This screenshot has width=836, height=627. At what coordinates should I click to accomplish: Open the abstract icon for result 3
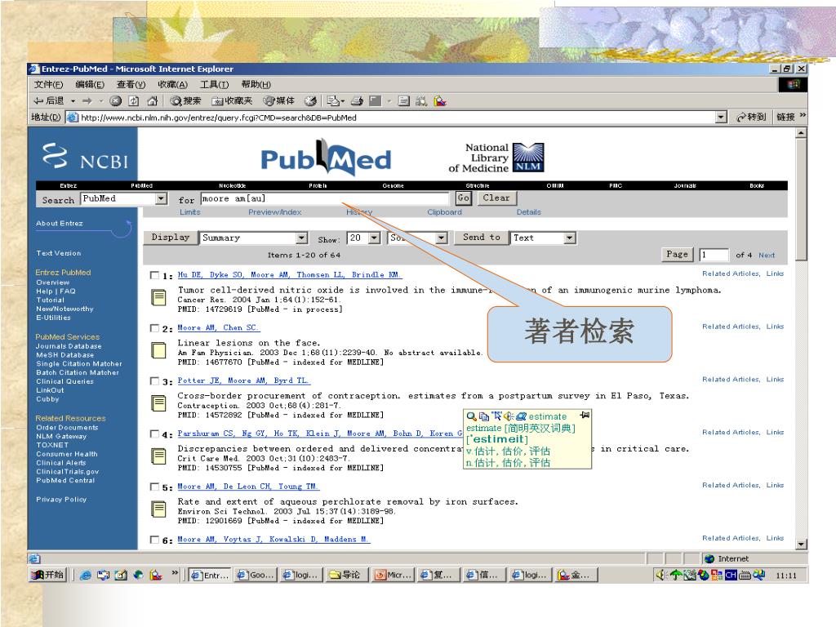coord(158,402)
